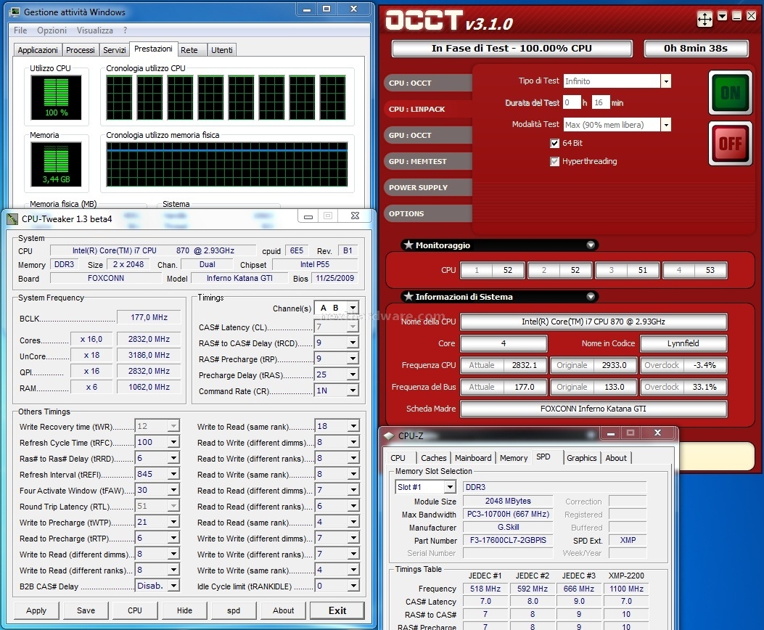Open the Opzioni menu
The width and height of the screenshot is (764, 630).
point(52,30)
